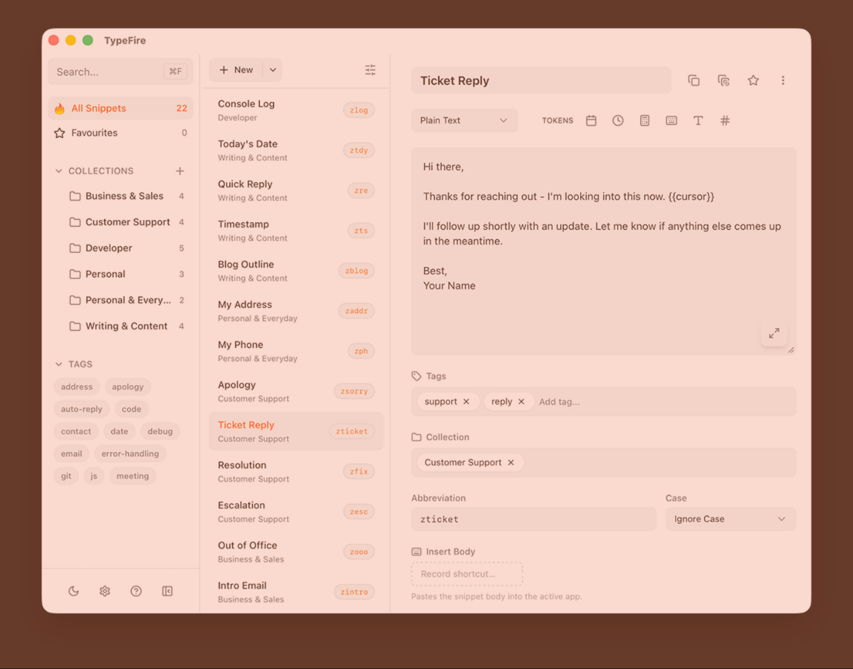The width and height of the screenshot is (853, 669).
Task: Open the list filter settings icon
Action: 370,70
